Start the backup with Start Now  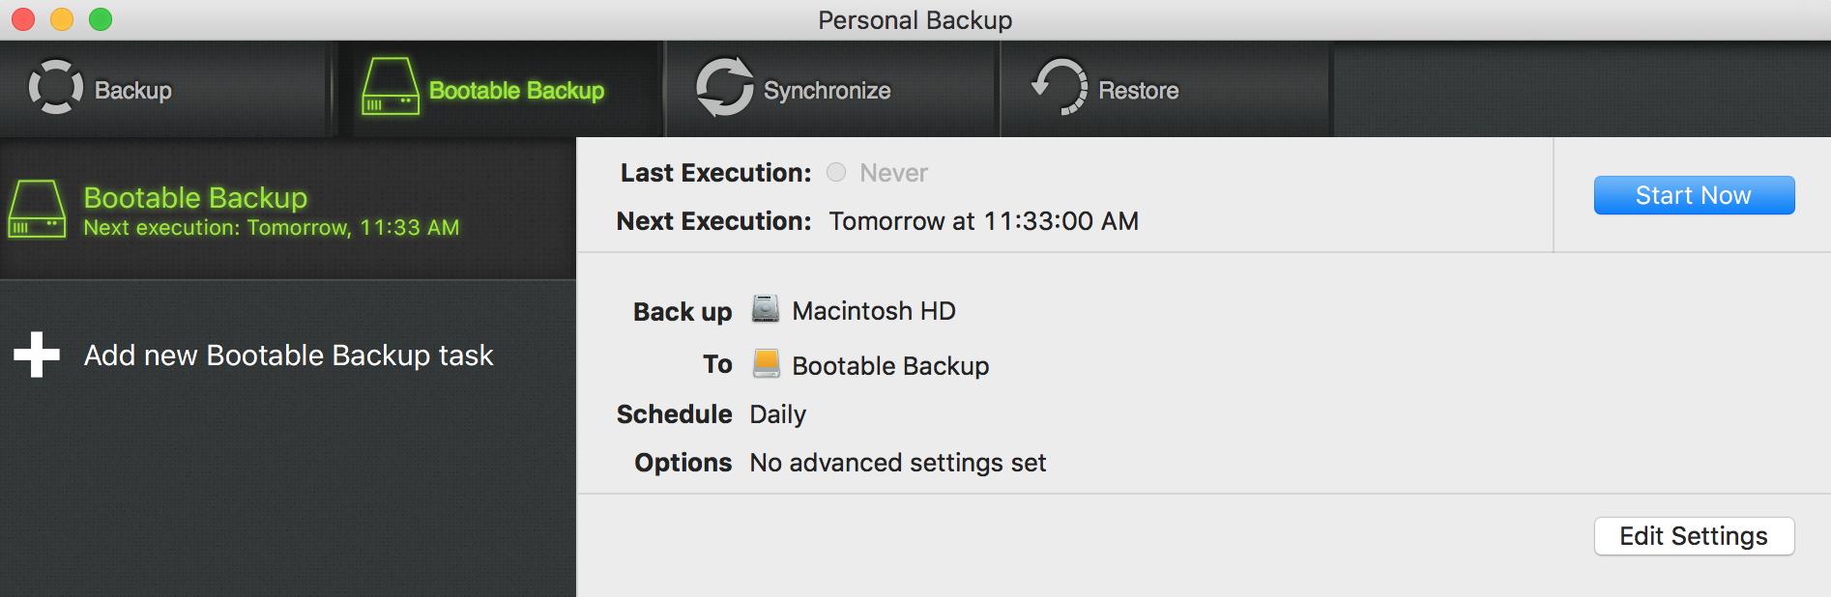coord(1694,195)
